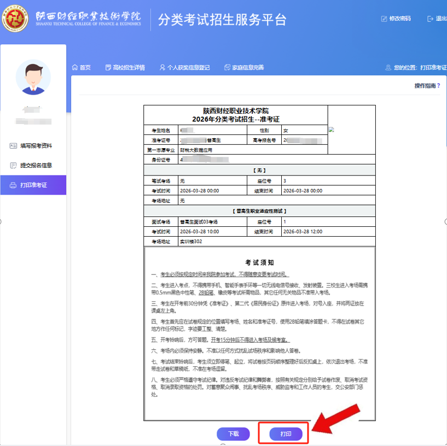Image resolution: width=447 pixels, height=446 pixels.
Task: Click the 高校招生详情 document icon
Action: point(108,68)
